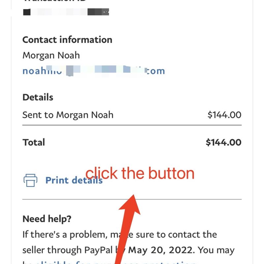This screenshot has height=264, width=264.
Task: Click the Sent to Morgan Noah line
Action: point(68,115)
